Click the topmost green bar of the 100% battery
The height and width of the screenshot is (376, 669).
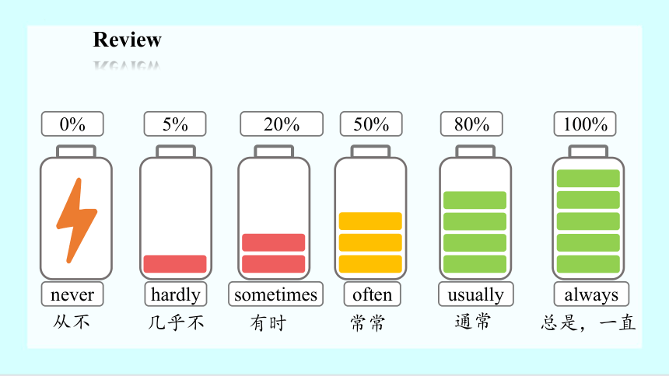[x=588, y=178]
